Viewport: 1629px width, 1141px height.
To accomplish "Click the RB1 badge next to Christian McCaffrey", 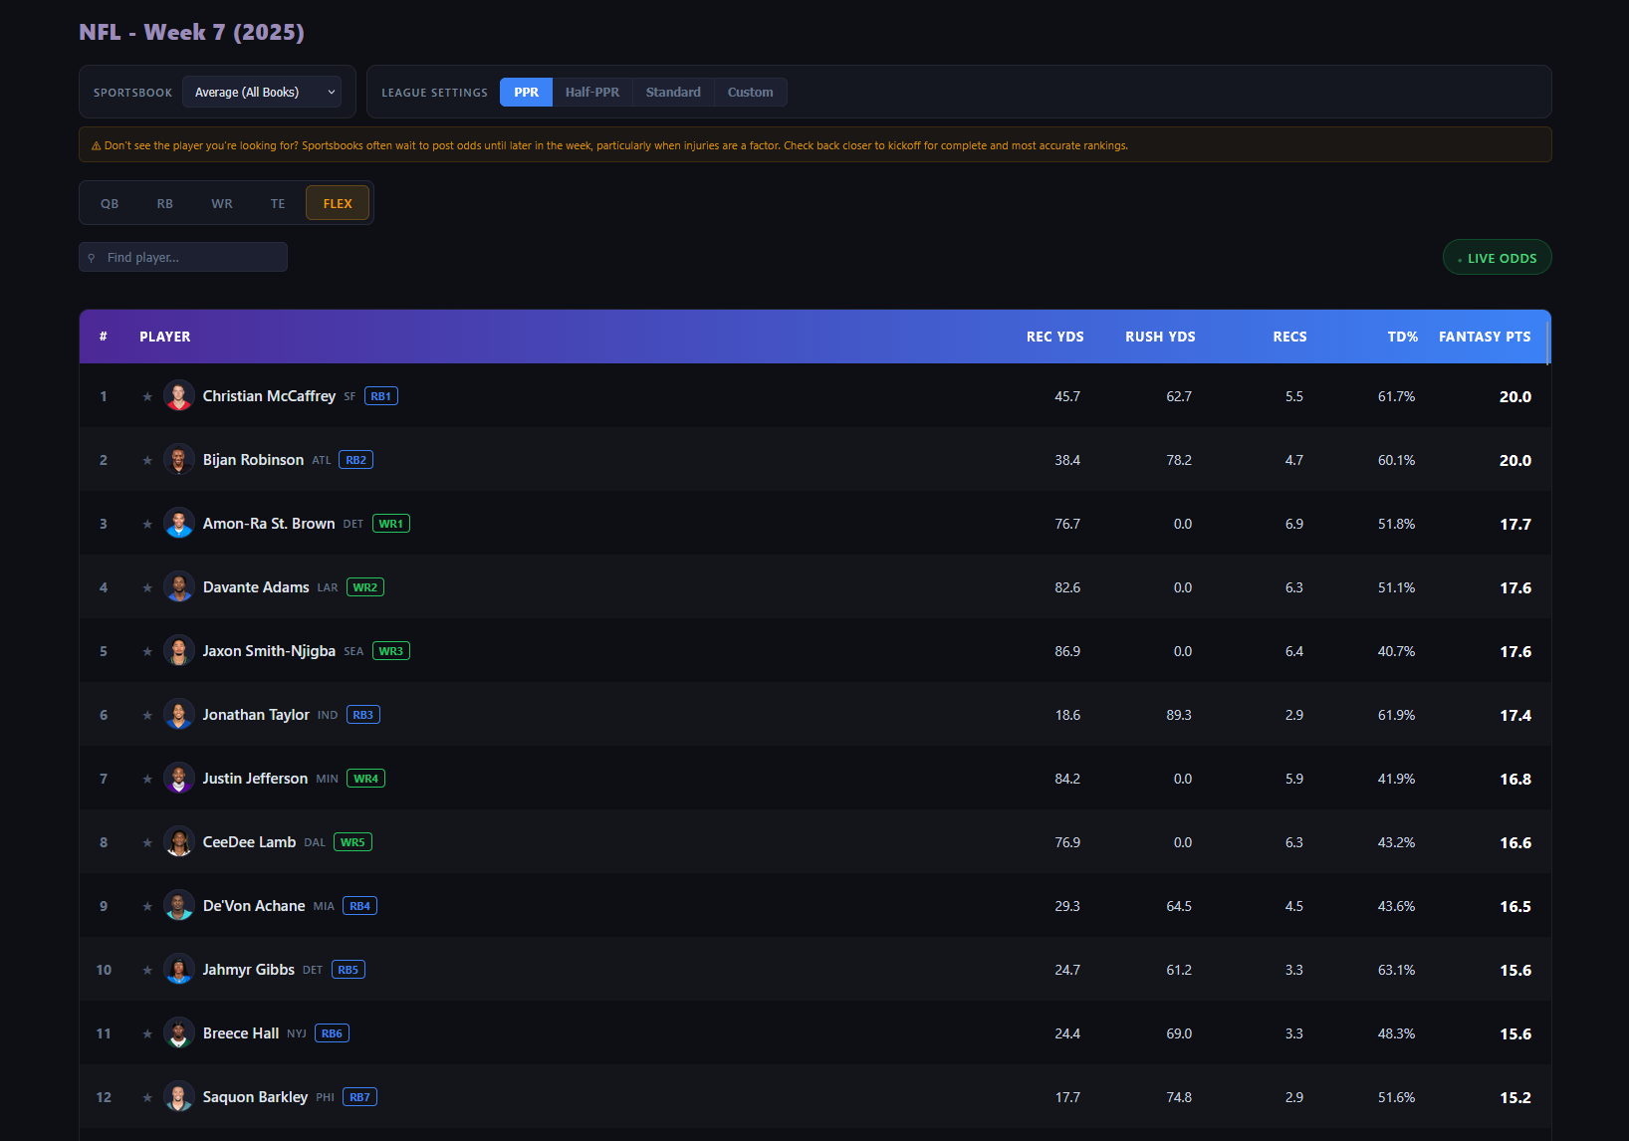I will pos(380,395).
